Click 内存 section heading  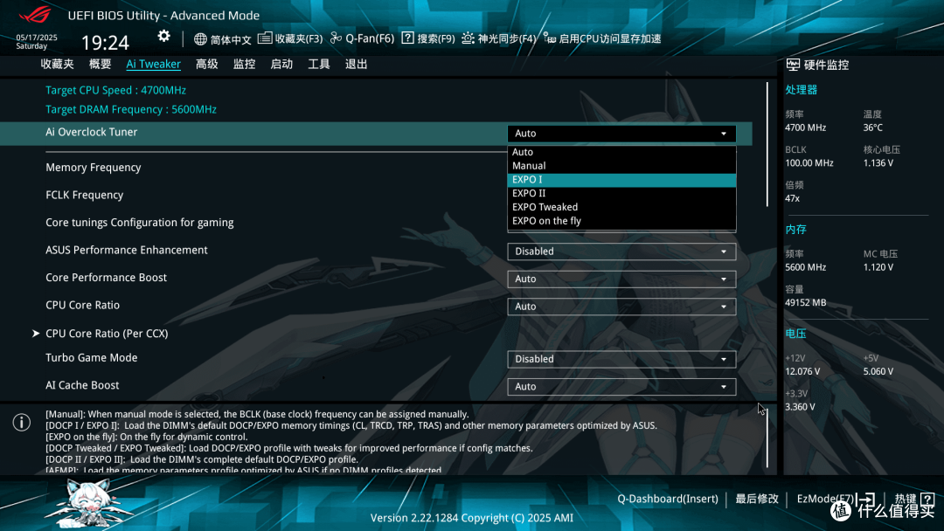click(x=795, y=230)
